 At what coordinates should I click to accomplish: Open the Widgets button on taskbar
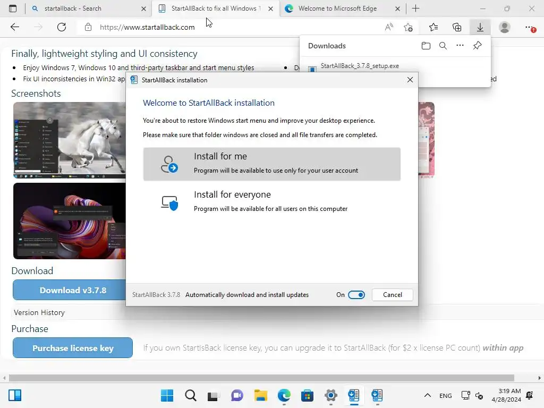click(15, 395)
